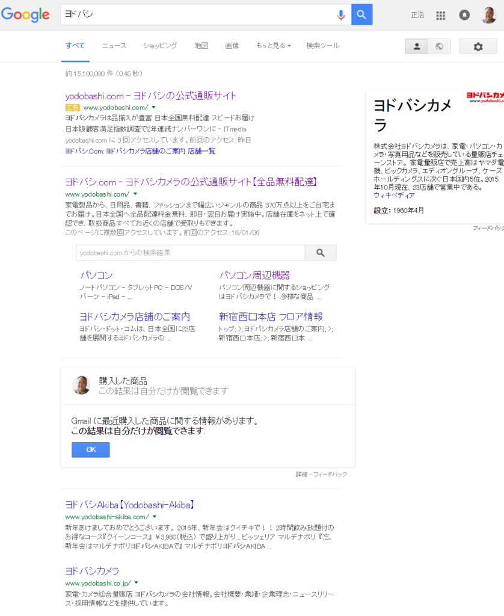
Task: Start voice search with microphone icon
Action: coord(340,15)
